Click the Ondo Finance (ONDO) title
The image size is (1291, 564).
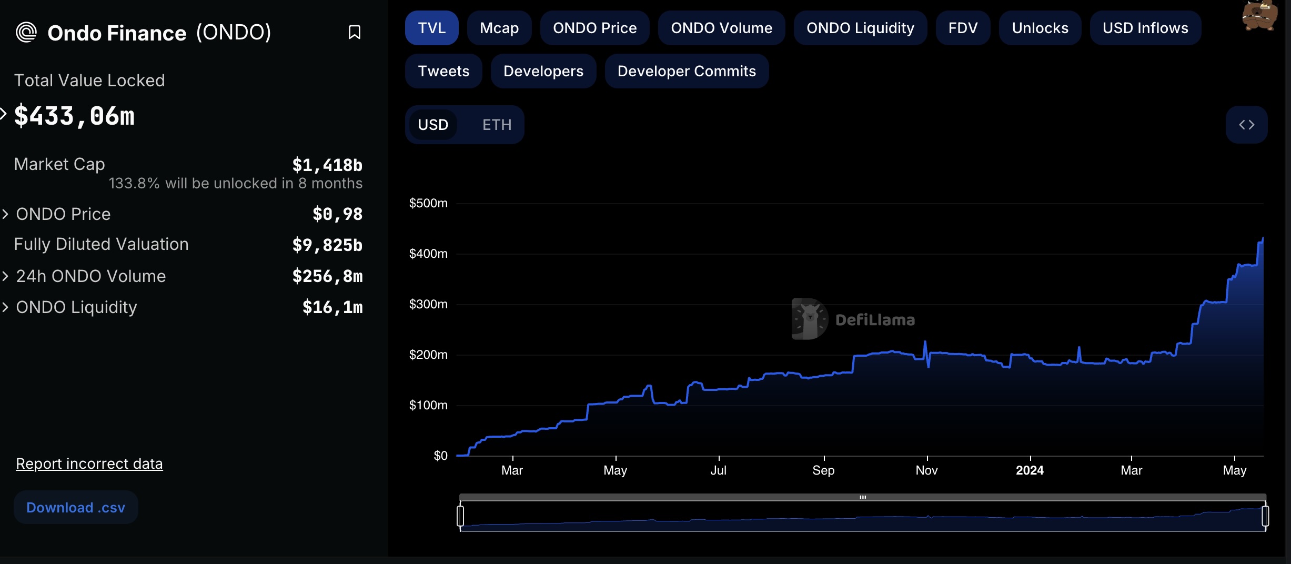(x=159, y=33)
